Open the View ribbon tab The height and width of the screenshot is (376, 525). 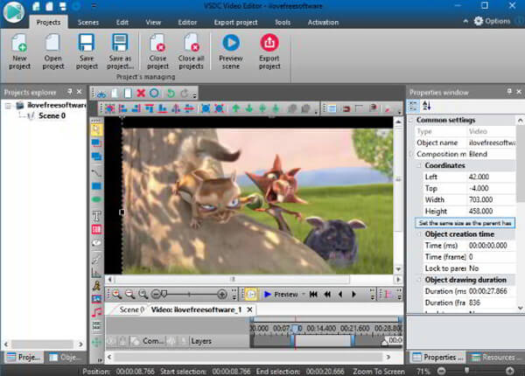(153, 23)
